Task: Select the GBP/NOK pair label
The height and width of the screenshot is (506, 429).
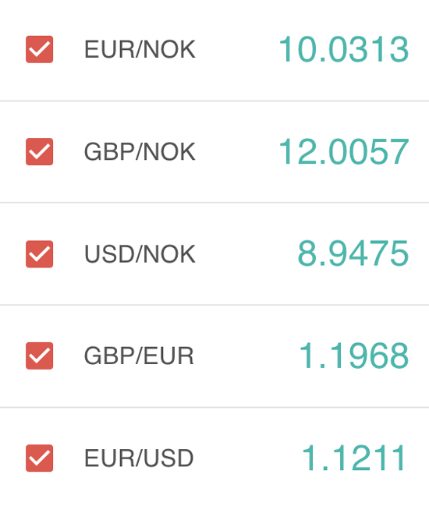Action: 140,152
